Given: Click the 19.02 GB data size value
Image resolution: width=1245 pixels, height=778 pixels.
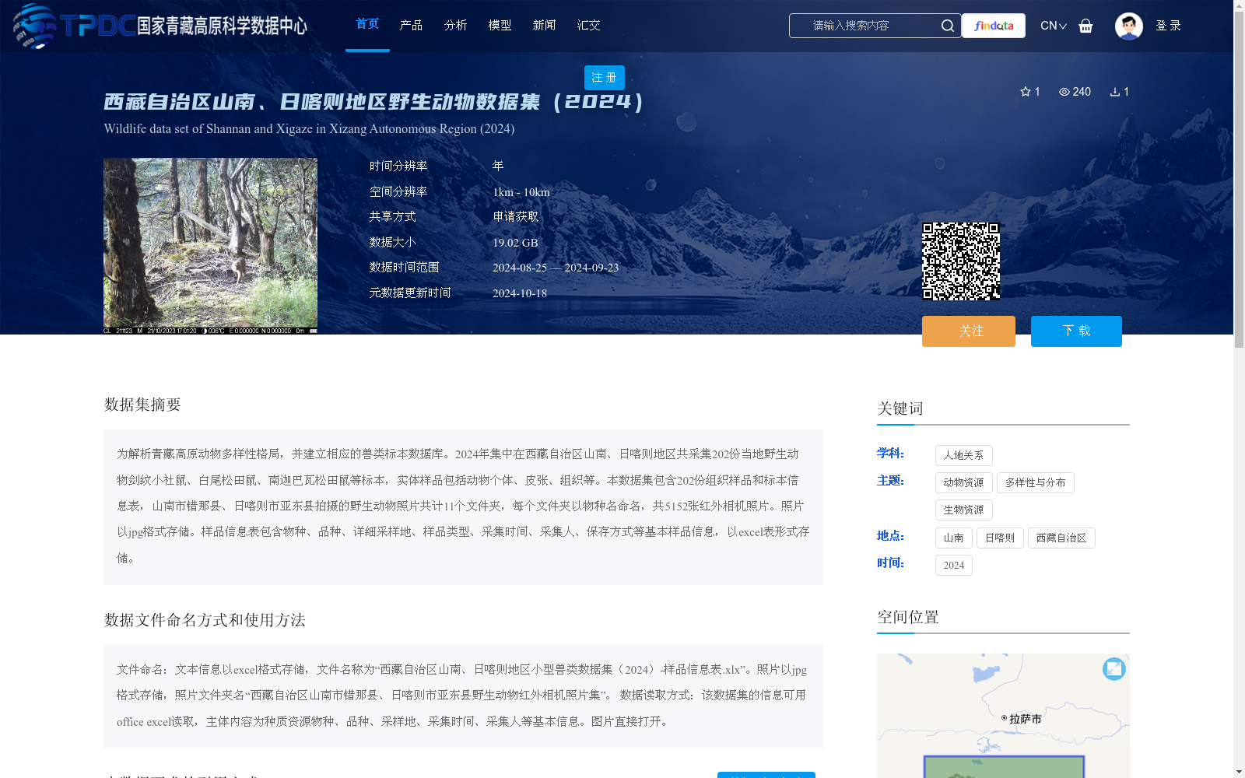Looking at the screenshot, I should click(515, 243).
